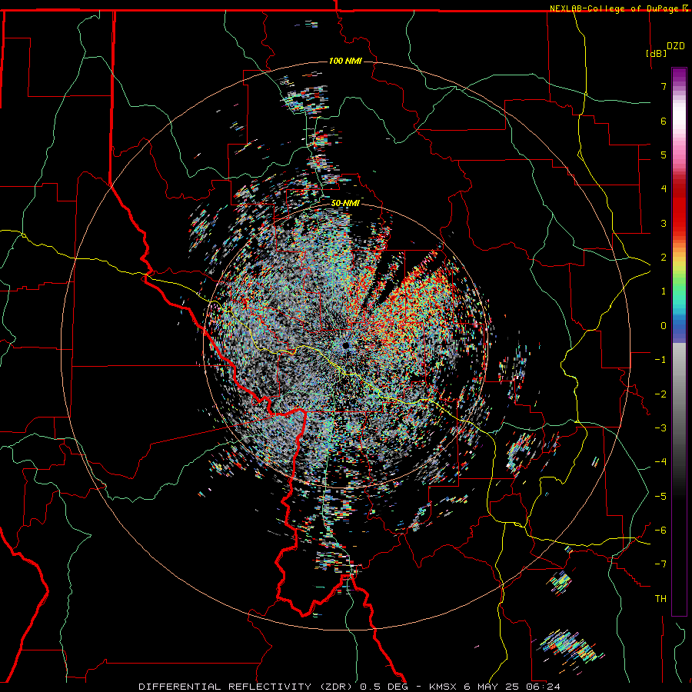Viewport: 692px width, 692px height.
Task: Click the ZDR color scale bar
Action: tap(679, 341)
